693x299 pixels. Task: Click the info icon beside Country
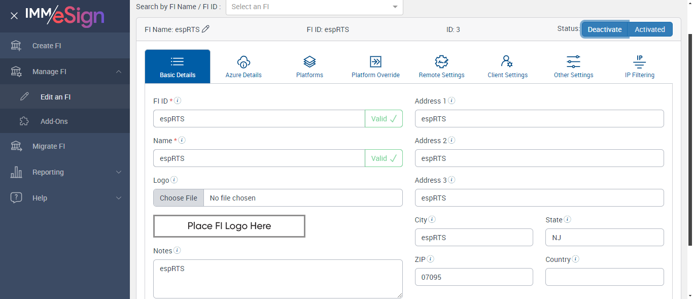576,259
